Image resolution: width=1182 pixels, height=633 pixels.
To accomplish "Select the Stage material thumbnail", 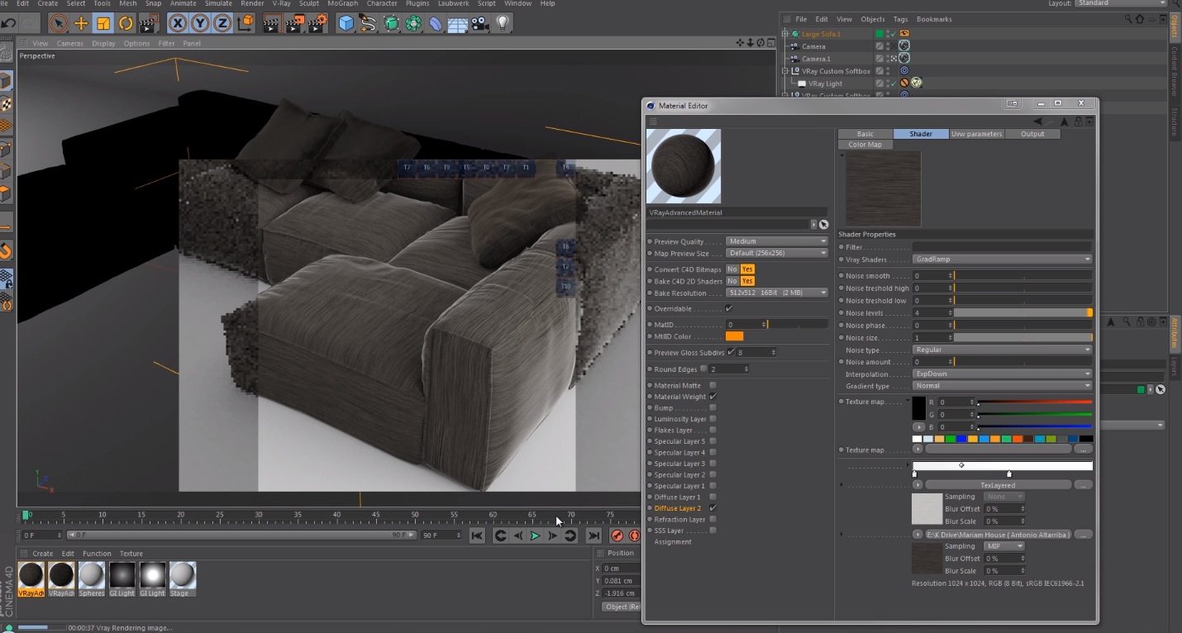I will (x=183, y=576).
